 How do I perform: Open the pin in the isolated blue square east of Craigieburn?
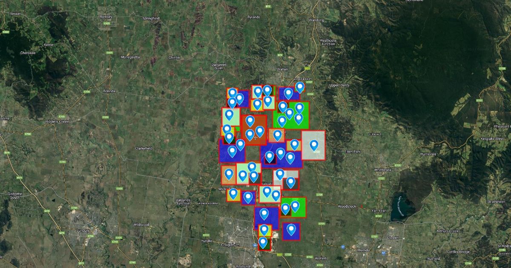(x=291, y=230)
